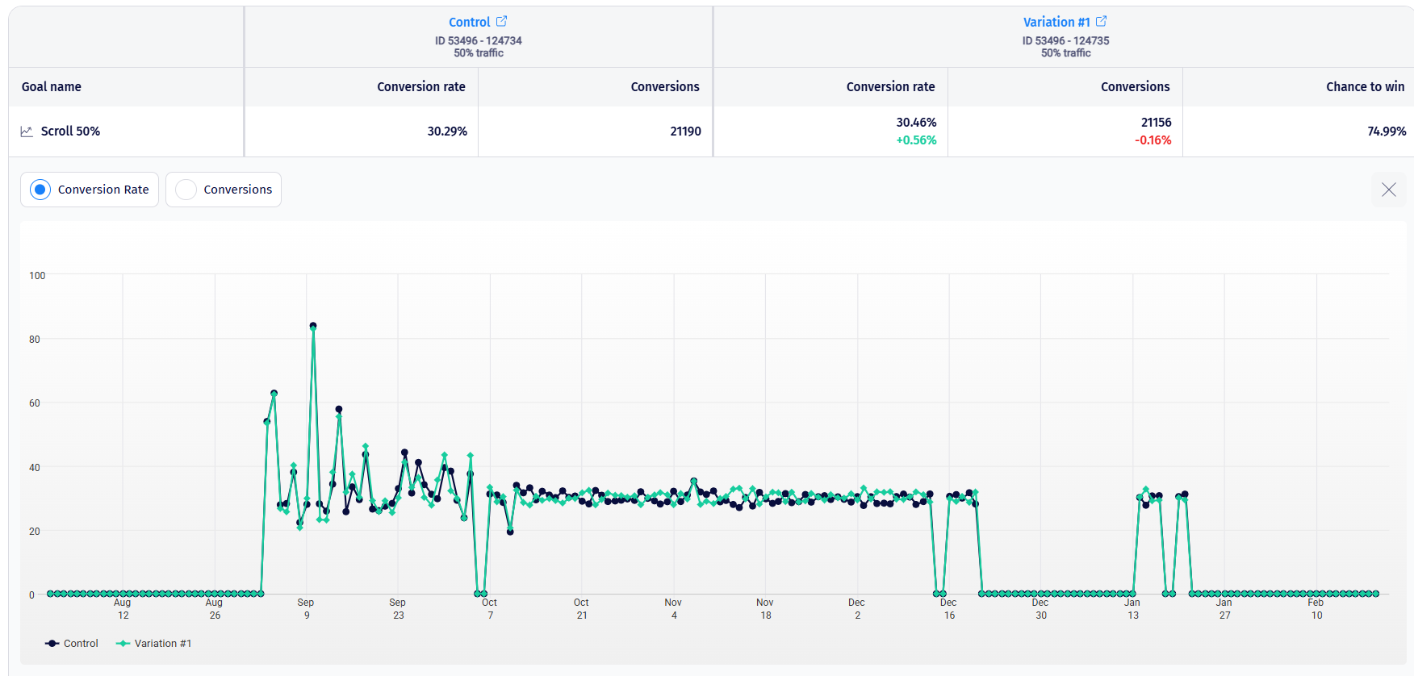Image resolution: width=1414 pixels, height=676 pixels.
Task: Click the Chance to win column header
Action: [x=1365, y=86]
